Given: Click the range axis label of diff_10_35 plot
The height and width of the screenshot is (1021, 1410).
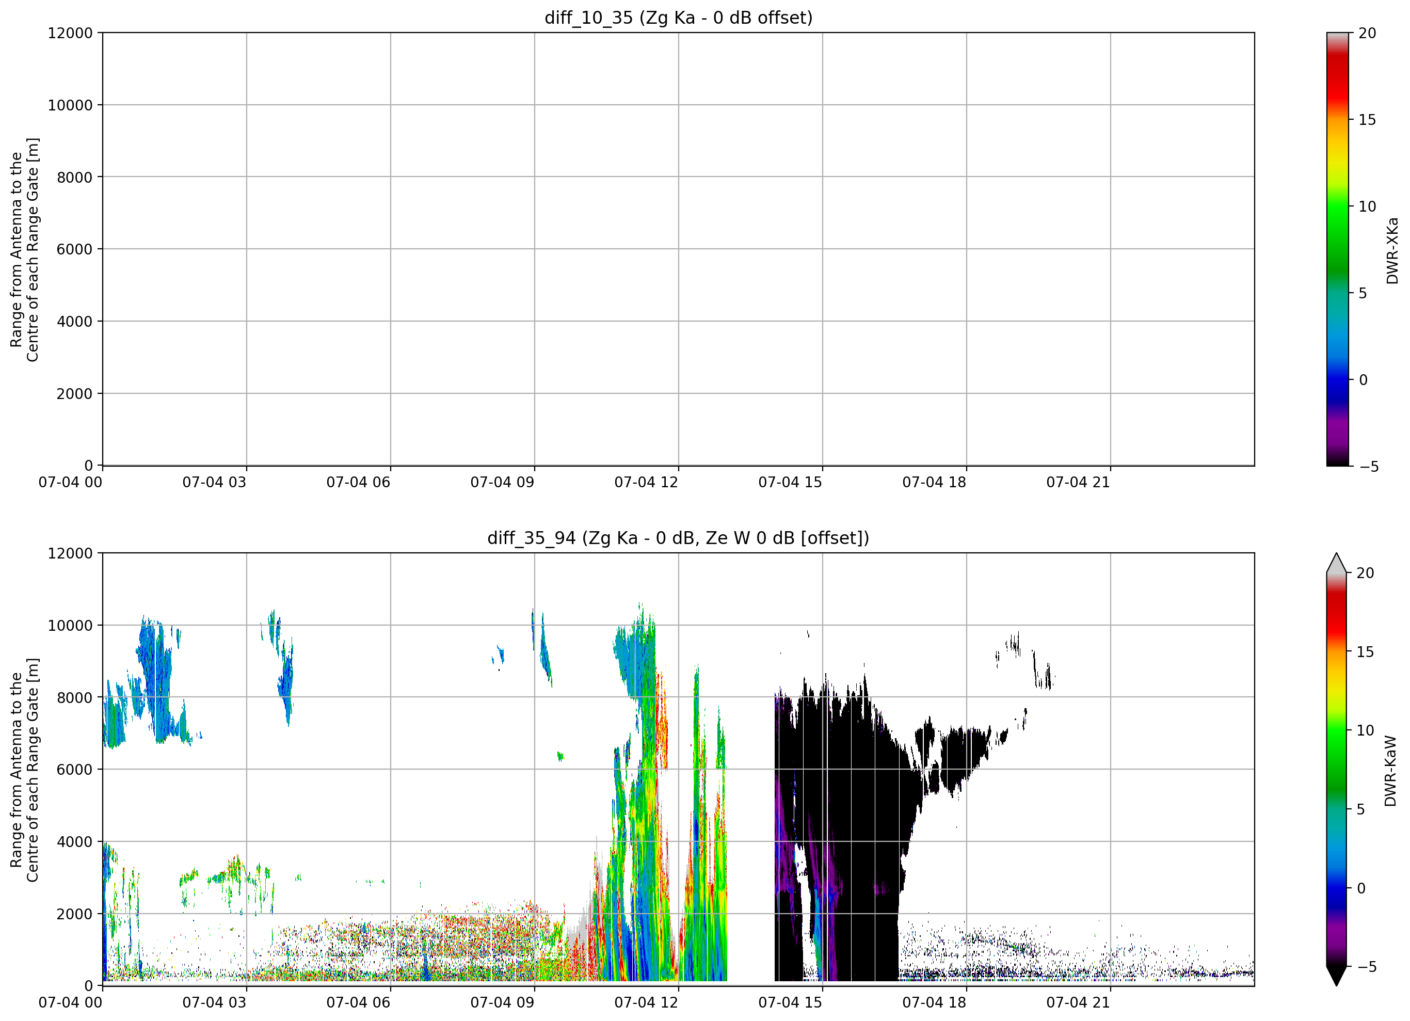Looking at the screenshot, I should point(25,249).
